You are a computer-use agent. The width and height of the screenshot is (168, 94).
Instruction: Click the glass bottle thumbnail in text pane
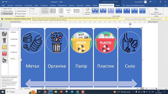4,60
